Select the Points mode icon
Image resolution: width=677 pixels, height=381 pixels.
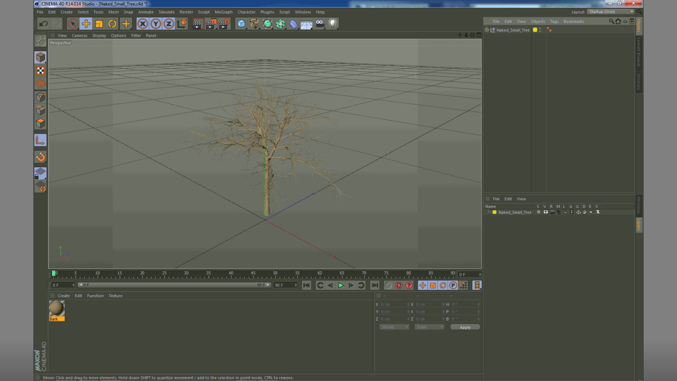[x=41, y=97]
